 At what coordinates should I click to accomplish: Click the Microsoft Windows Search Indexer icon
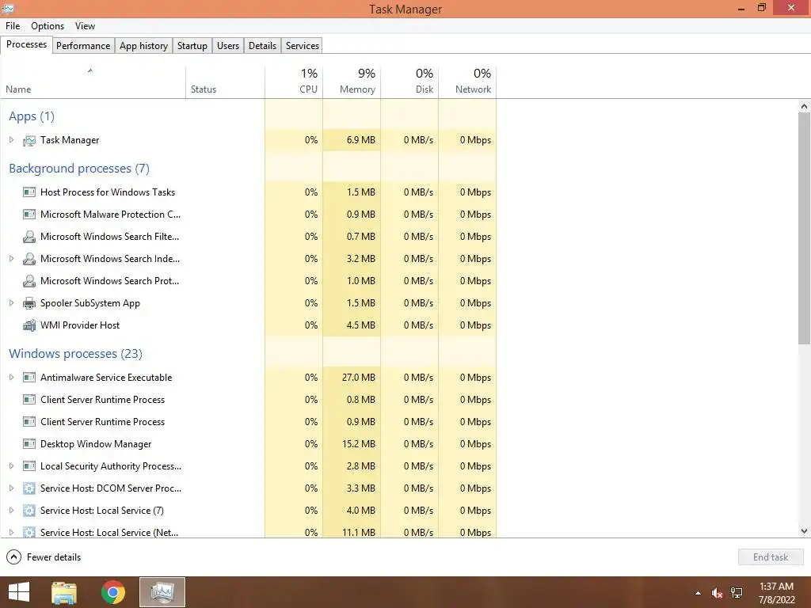29,259
